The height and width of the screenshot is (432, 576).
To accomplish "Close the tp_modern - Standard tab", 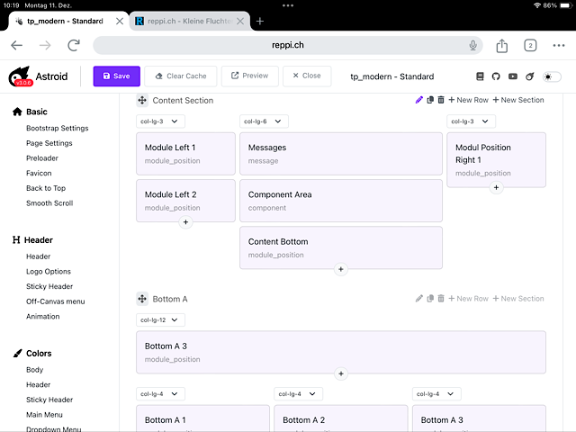I will point(120,22).
